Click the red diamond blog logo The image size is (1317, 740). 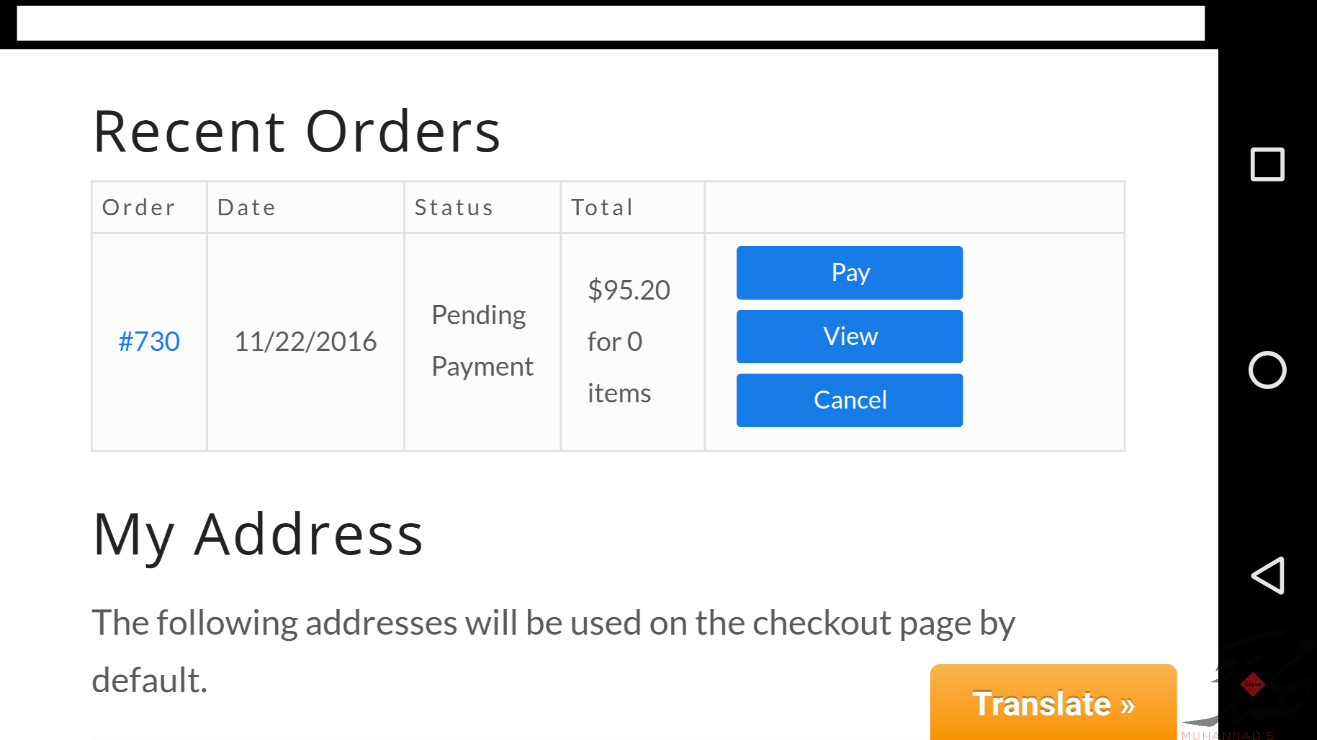1253,684
